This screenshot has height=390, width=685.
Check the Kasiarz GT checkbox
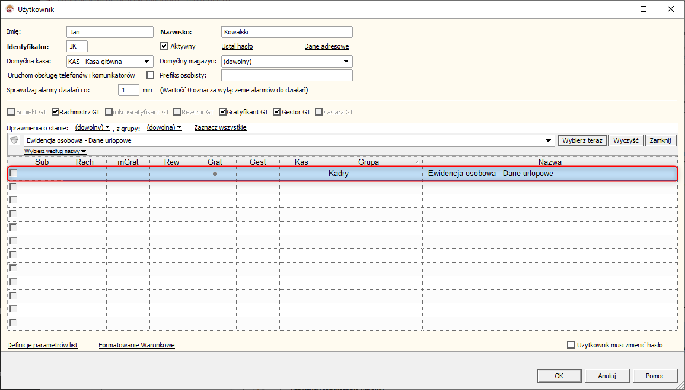pos(318,112)
